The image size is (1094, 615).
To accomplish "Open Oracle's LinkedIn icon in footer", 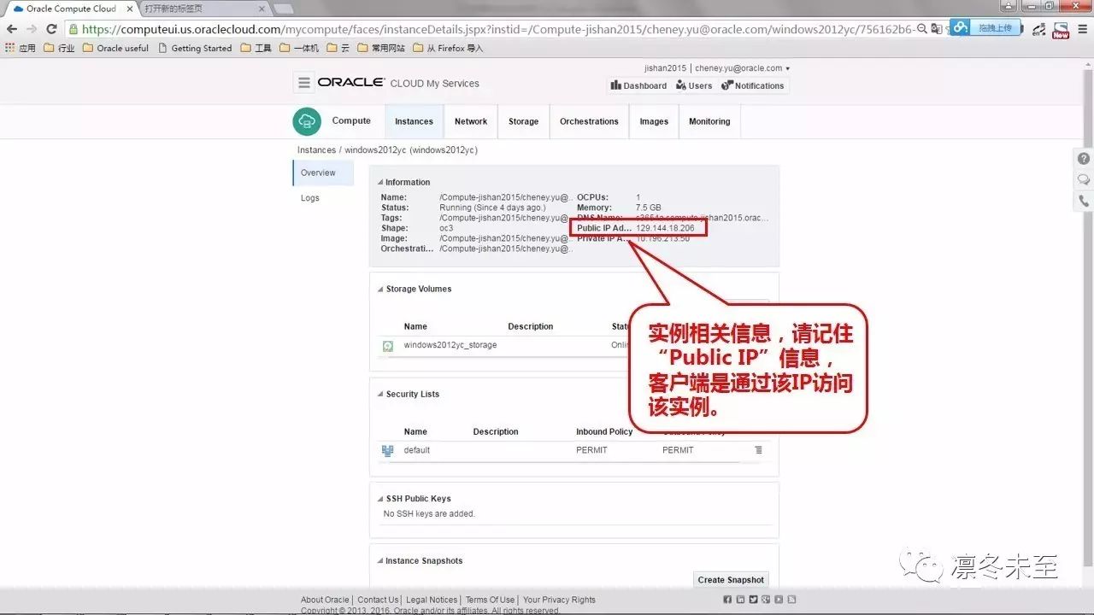I will [740, 600].
